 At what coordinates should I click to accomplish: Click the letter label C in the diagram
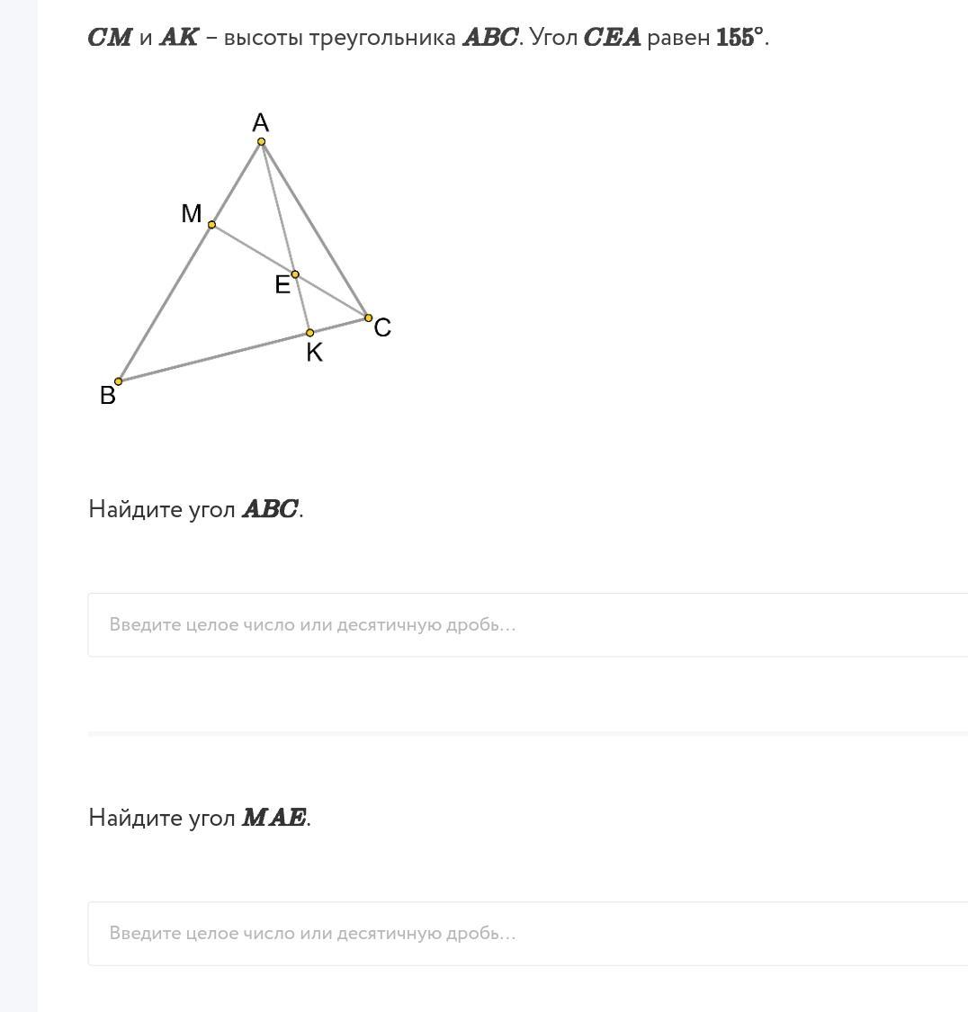click(382, 327)
